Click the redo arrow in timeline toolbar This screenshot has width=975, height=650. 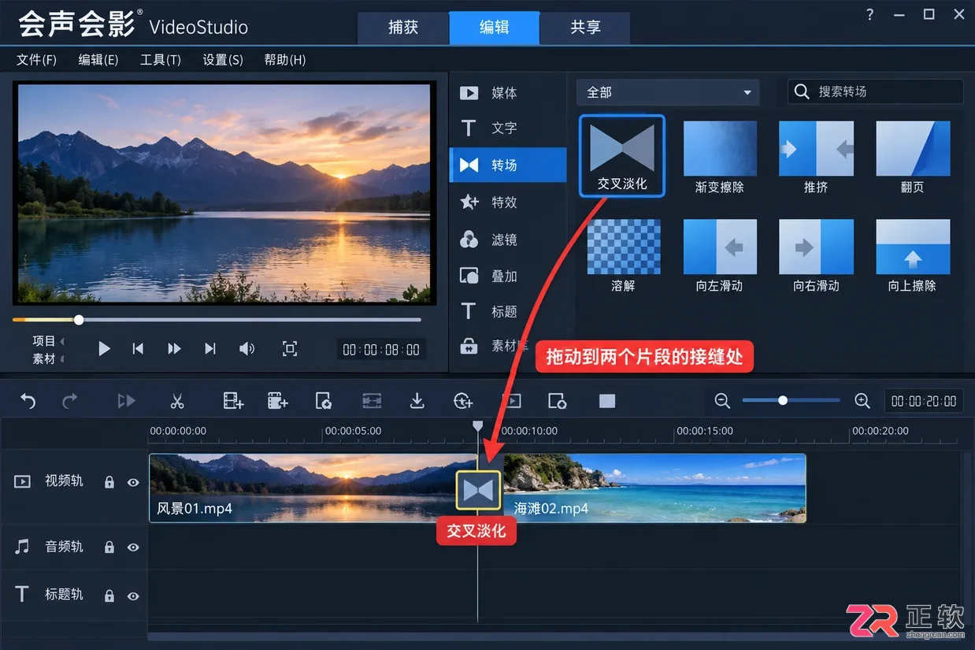[x=70, y=401]
